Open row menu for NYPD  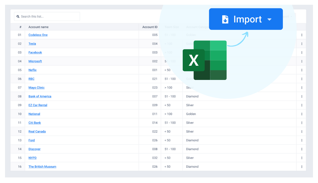pos(302,158)
